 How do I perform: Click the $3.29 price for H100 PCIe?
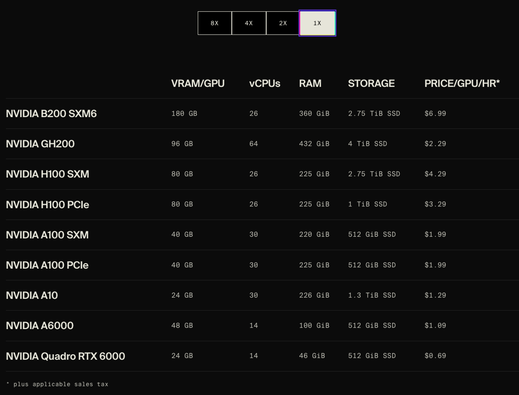click(x=435, y=204)
